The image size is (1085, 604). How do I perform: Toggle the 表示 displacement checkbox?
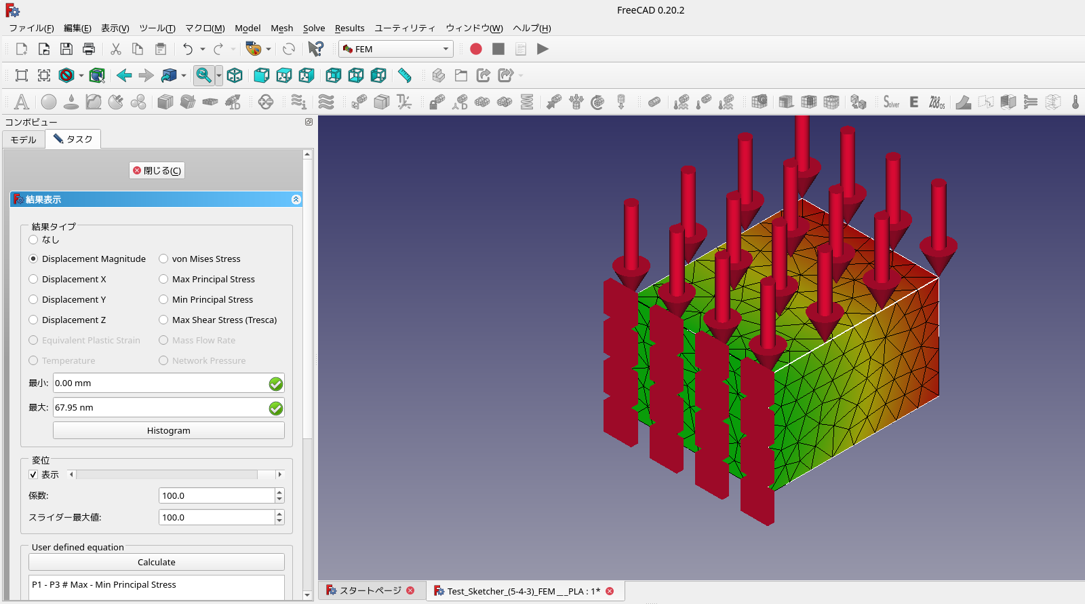point(33,474)
